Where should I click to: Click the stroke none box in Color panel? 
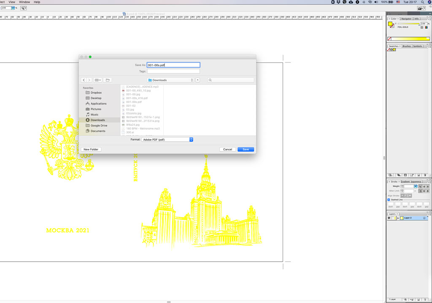(x=392, y=26)
